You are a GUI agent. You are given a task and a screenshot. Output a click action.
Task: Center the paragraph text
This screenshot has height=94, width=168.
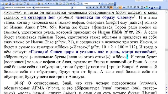(x=104, y=7)
